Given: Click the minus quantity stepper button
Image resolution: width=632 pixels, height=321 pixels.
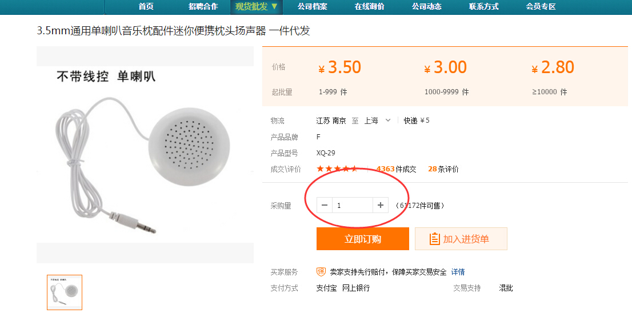Looking at the screenshot, I should point(325,206).
